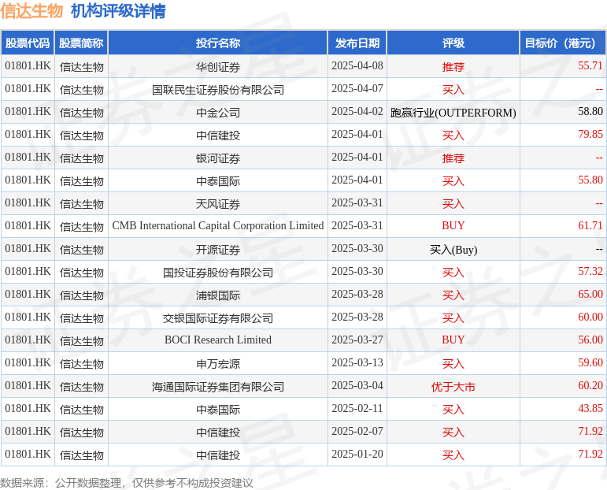
Task: Click target price 79.85
Action: pyautogui.click(x=590, y=135)
